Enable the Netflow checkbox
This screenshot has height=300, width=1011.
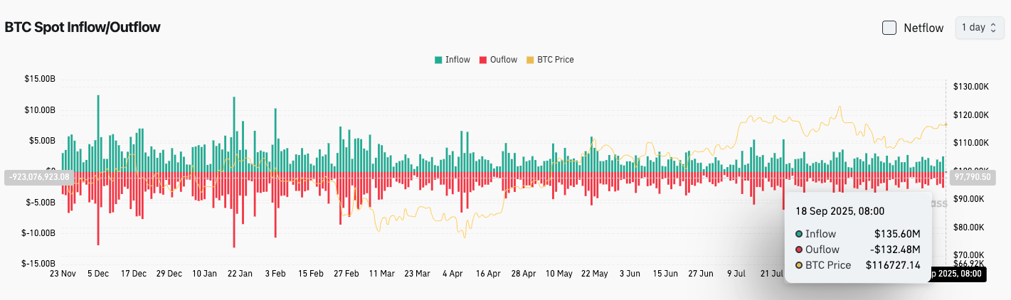[889, 28]
